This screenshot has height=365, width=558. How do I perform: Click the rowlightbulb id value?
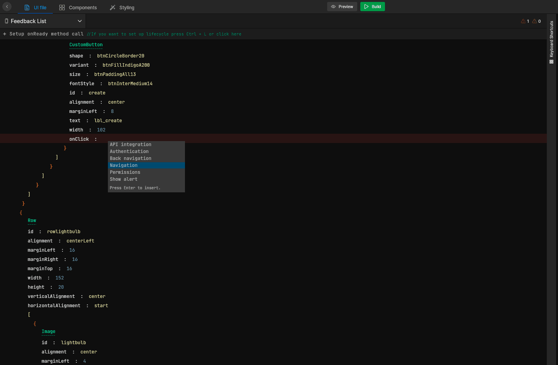64,232
